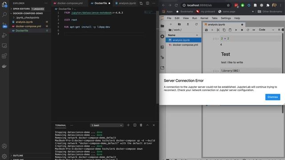The height and width of the screenshot is (160, 285).
Task: Restart kernel and run all cells
Action: [x=254, y=30]
